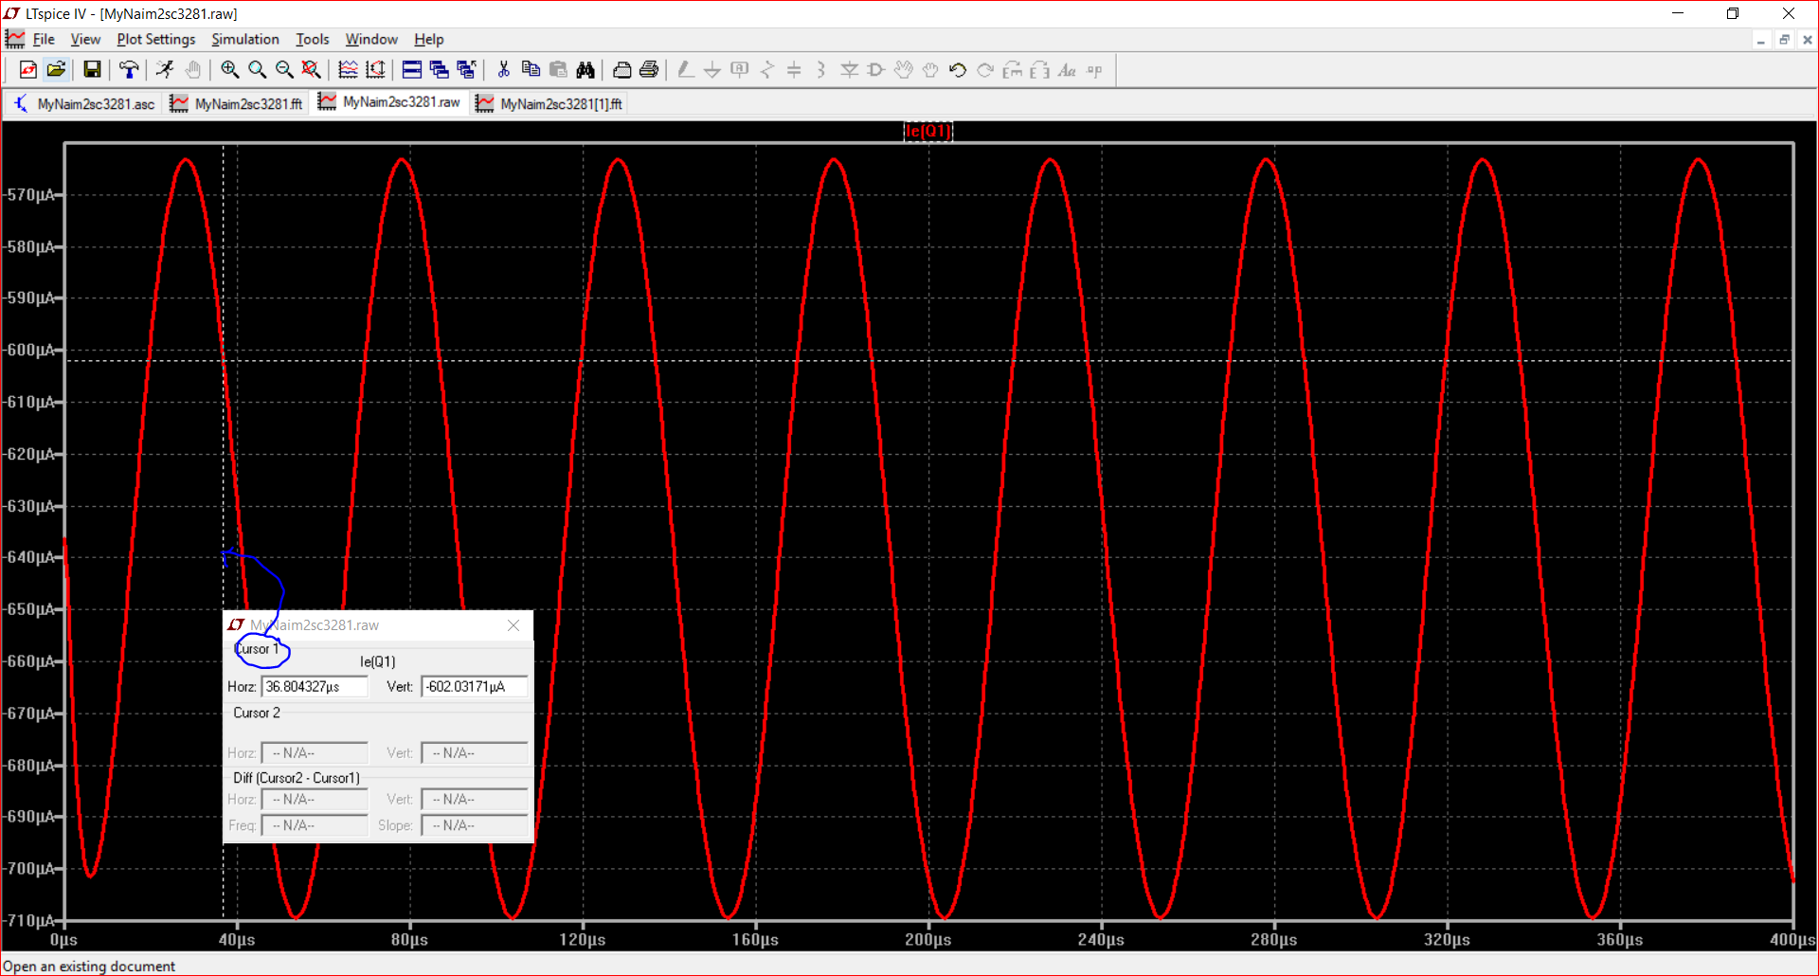Click the Diff Freq N/A field
The height and width of the screenshot is (976, 1819).
[315, 826]
